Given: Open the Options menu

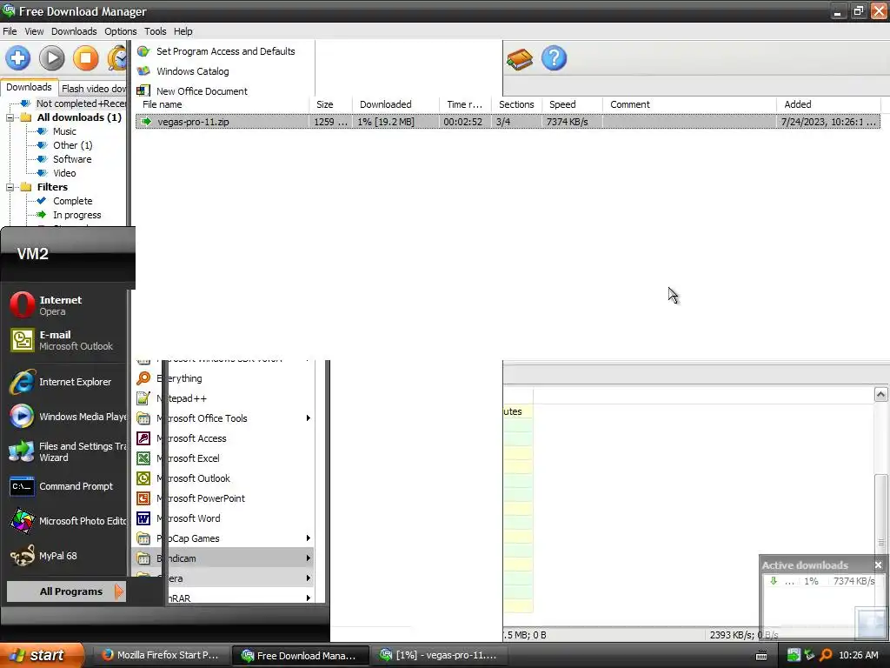Looking at the screenshot, I should [120, 31].
